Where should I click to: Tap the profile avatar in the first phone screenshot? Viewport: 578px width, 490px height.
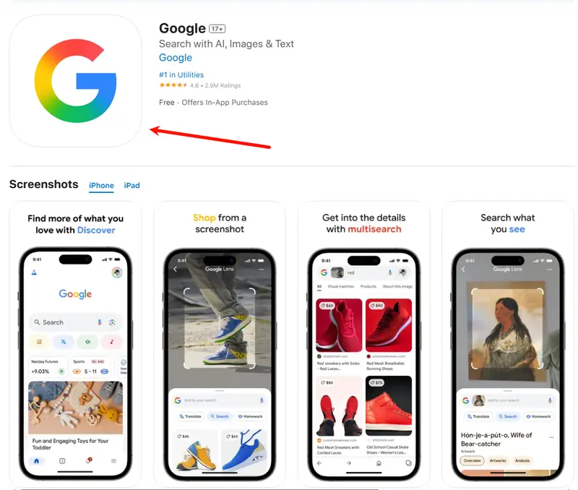click(117, 272)
